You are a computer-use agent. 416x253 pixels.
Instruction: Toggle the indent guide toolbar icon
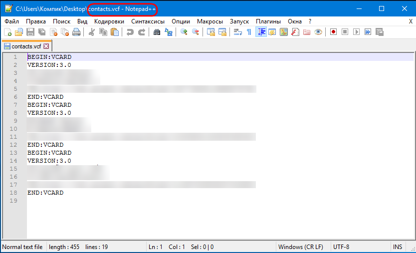(261, 32)
